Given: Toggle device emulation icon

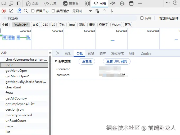Looking at the screenshot, I should pos(11,3).
